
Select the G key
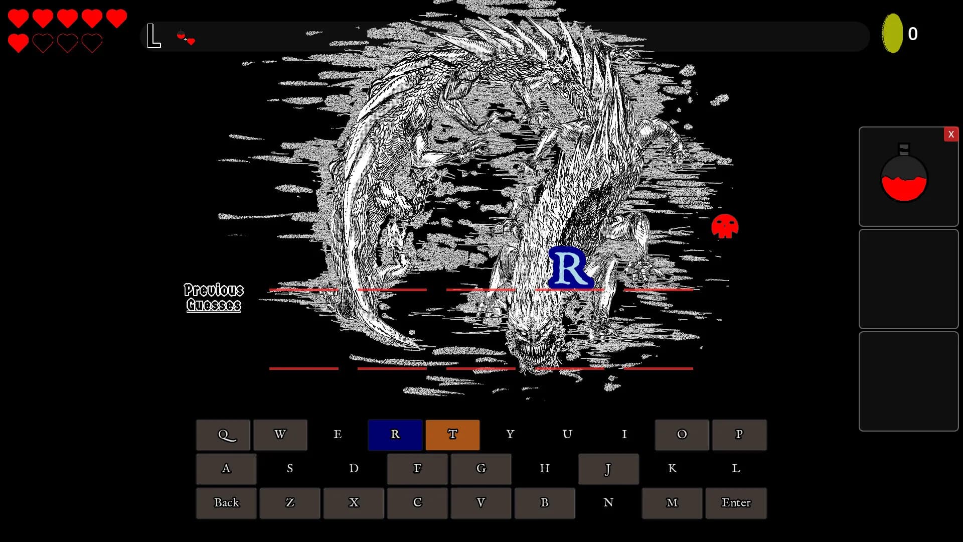point(481,469)
